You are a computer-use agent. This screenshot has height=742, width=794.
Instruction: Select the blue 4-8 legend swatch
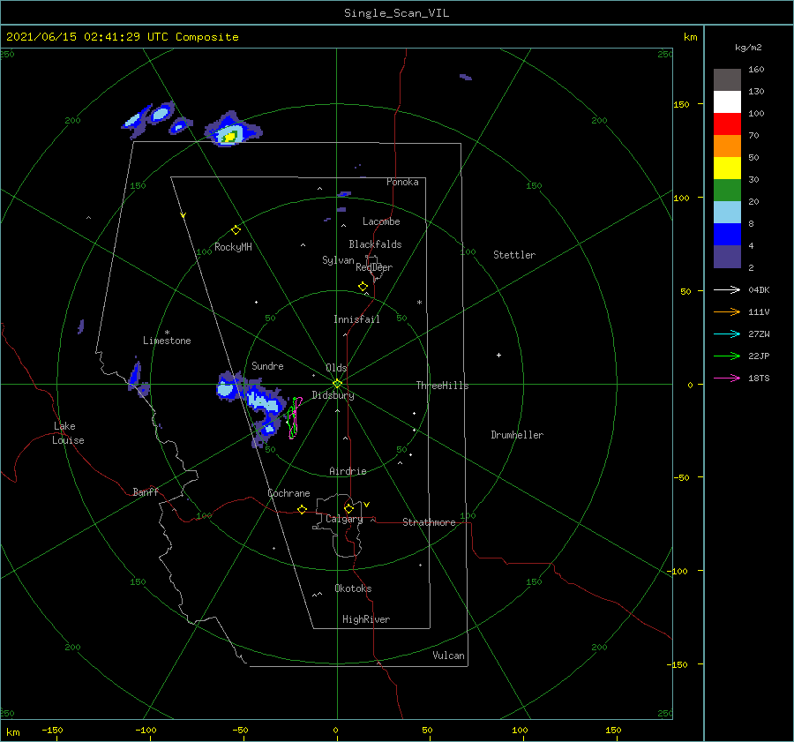point(727,235)
